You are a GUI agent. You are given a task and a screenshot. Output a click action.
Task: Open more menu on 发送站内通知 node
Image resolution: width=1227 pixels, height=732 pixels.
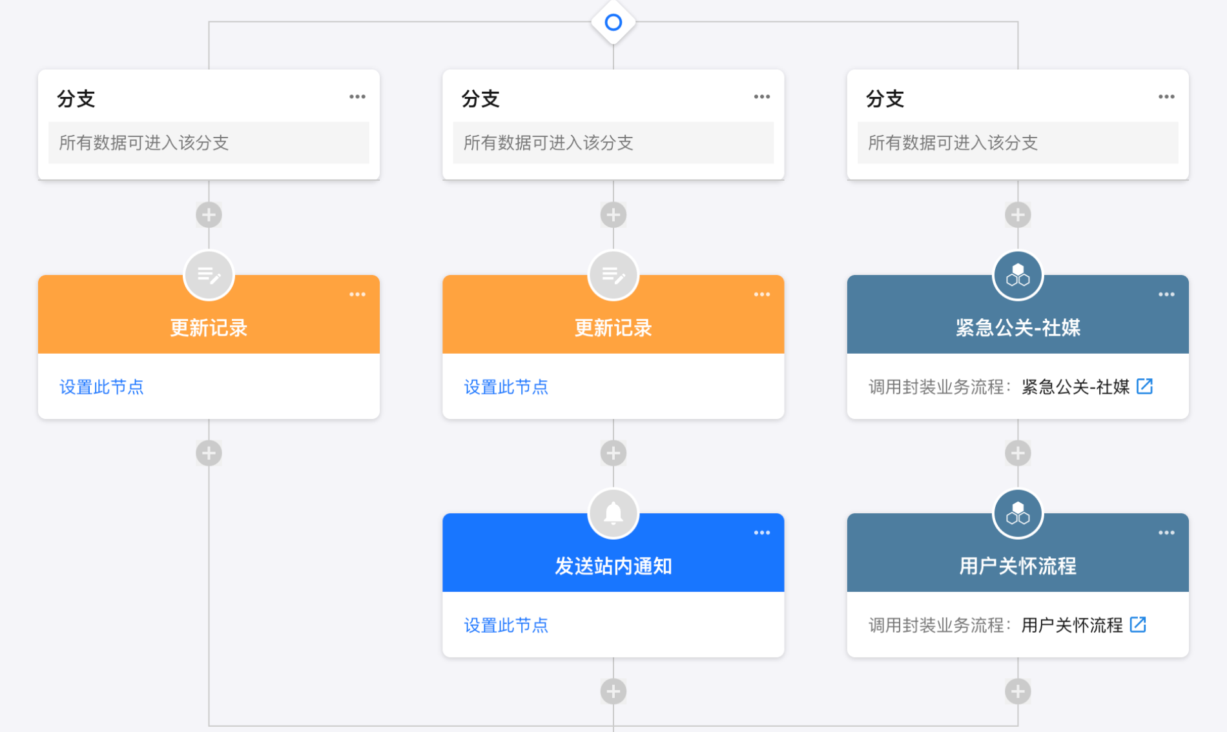761,533
